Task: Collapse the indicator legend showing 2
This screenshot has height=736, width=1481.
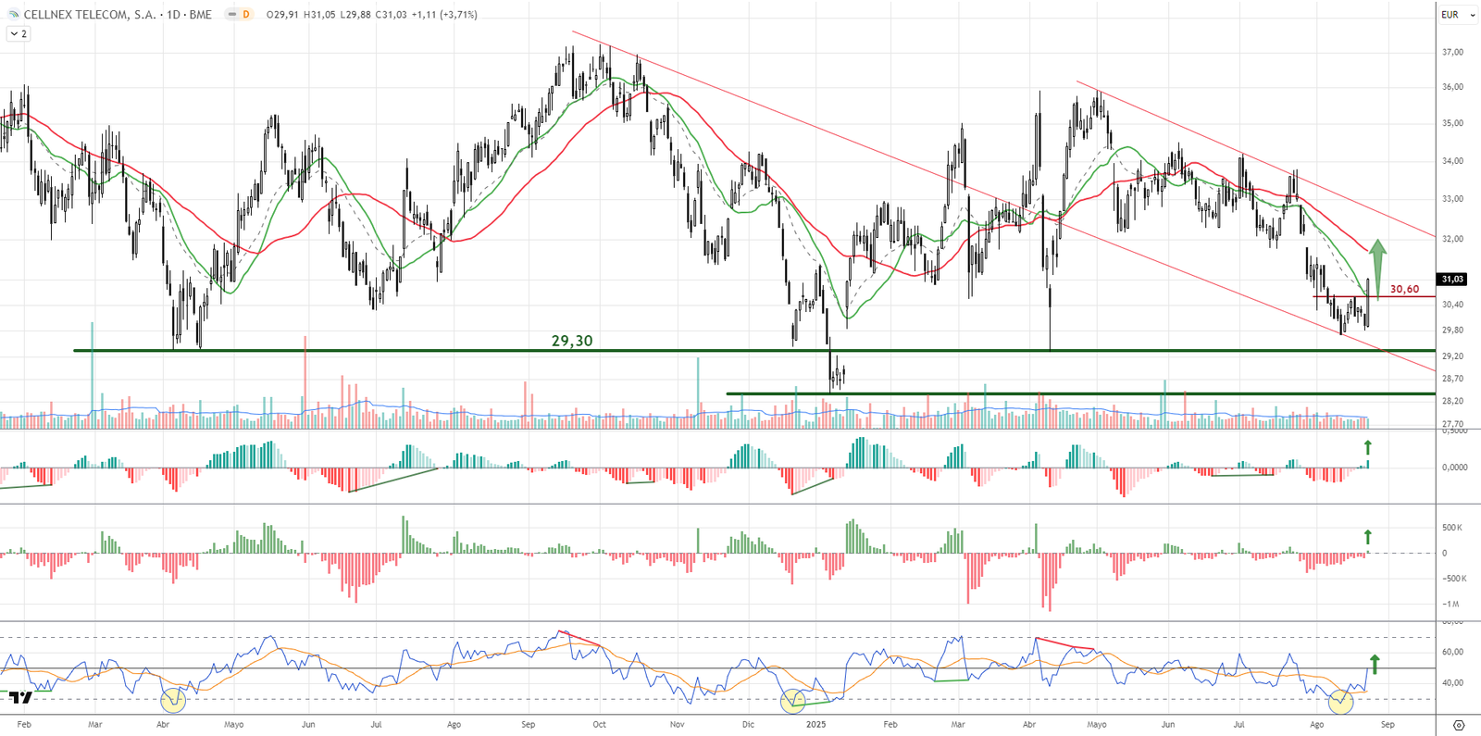Action: point(18,33)
